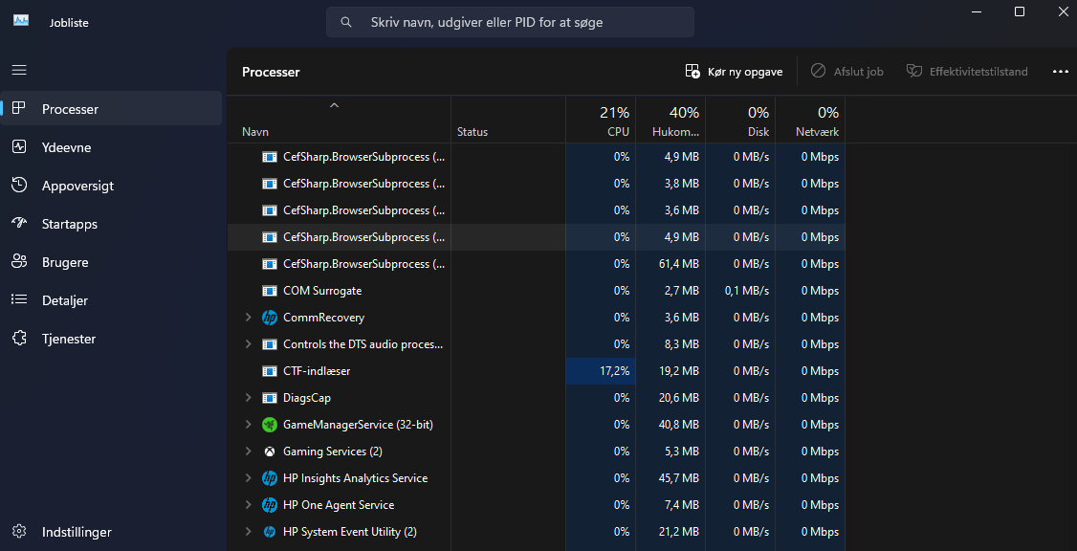Expand the CommRecovery process group
The width and height of the screenshot is (1077, 551).
[x=249, y=317]
